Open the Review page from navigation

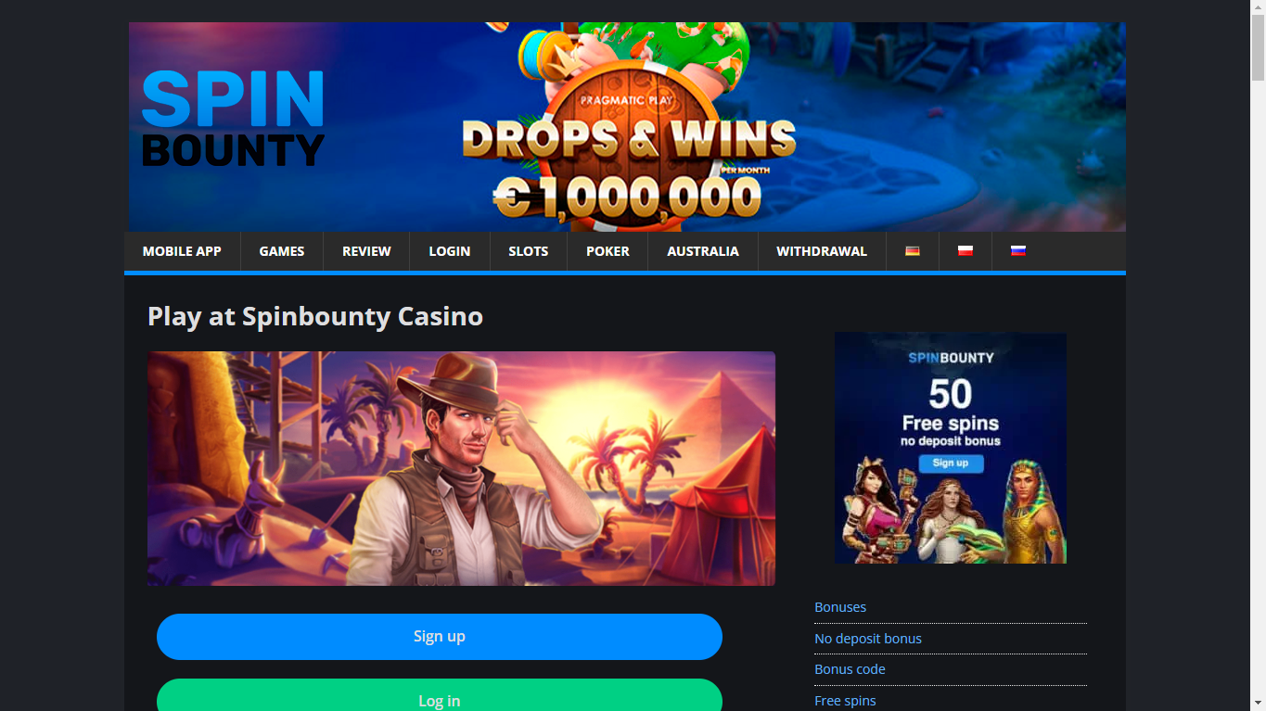[x=366, y=251]
